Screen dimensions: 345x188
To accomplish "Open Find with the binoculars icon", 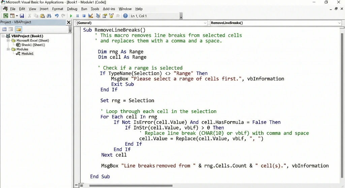I will click(49, 16).
